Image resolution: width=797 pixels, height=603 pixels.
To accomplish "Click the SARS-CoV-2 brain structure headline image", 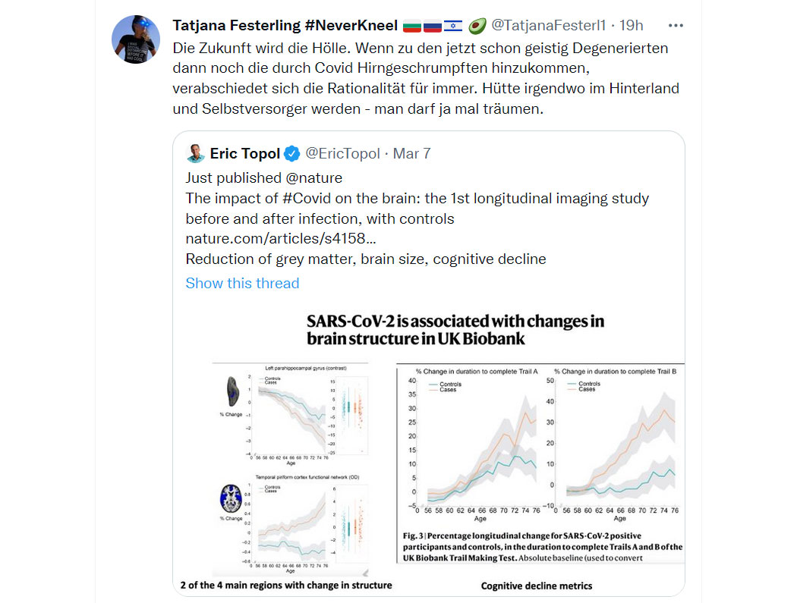I will click(455, 330).
